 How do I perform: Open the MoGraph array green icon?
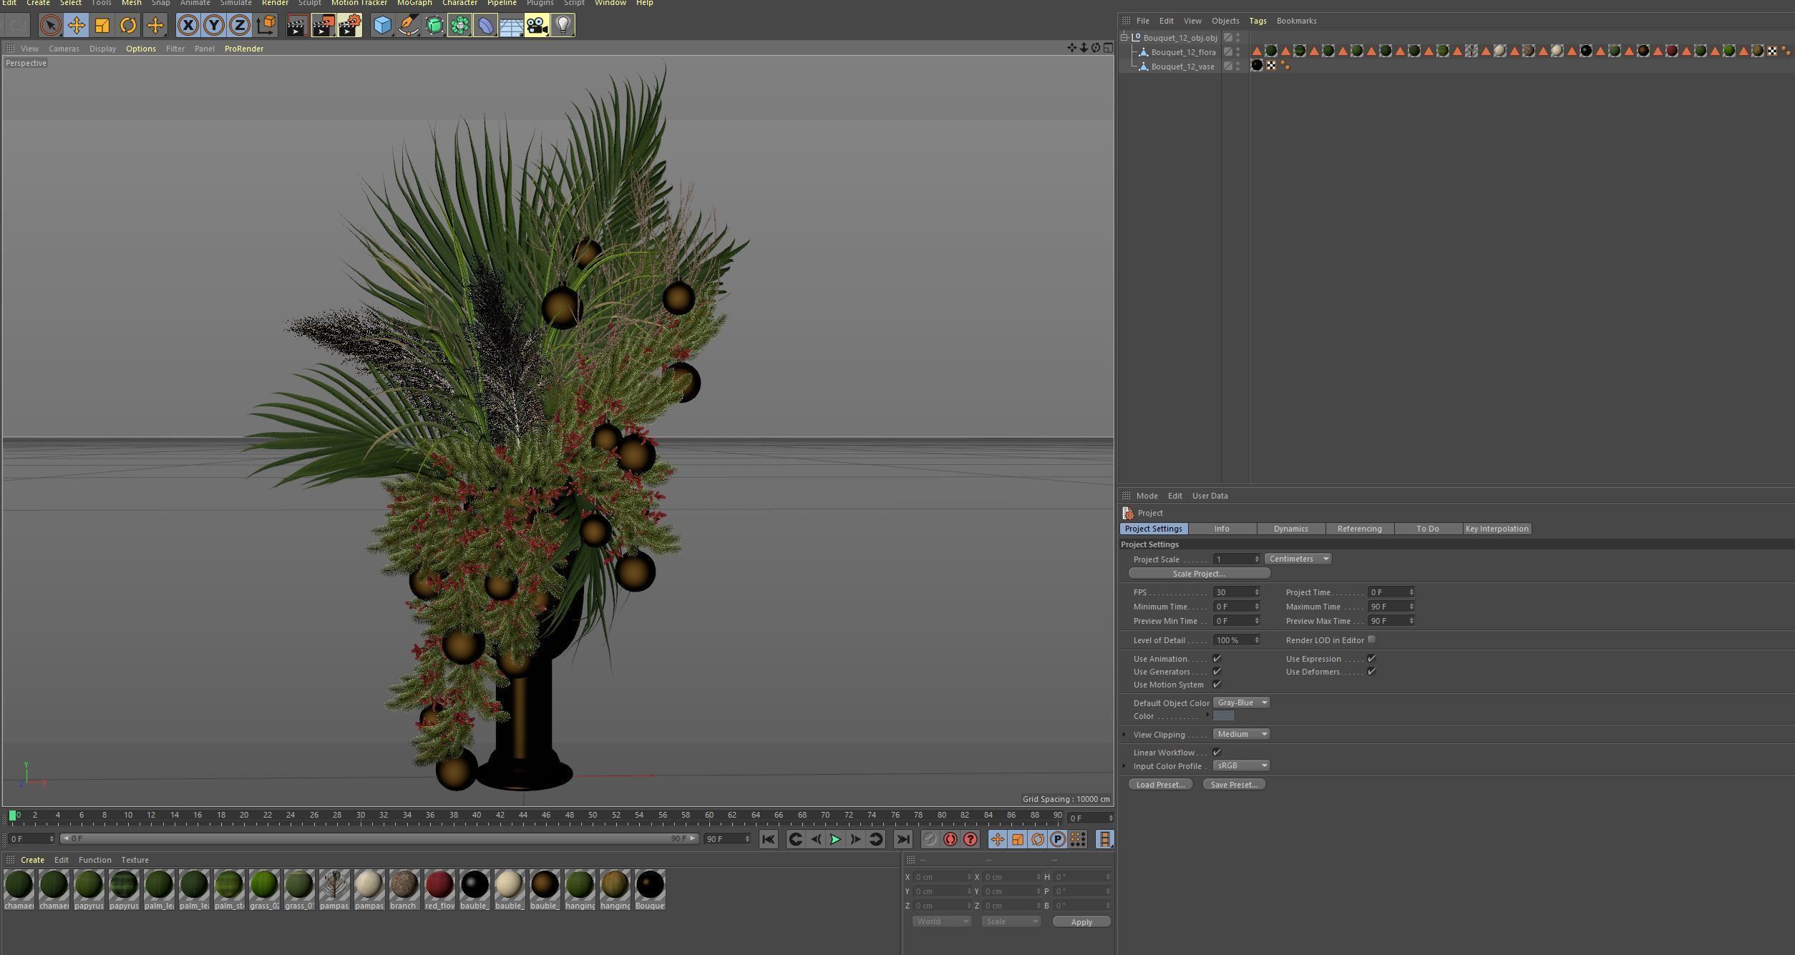pyautogui.click(x=459, y=26)
